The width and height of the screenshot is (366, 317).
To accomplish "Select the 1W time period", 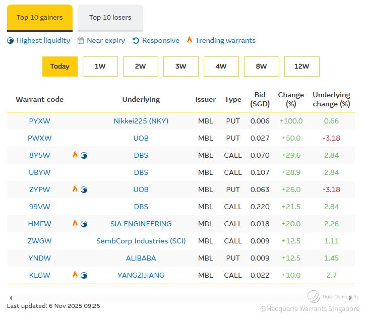I will click(x=100, y=67).
